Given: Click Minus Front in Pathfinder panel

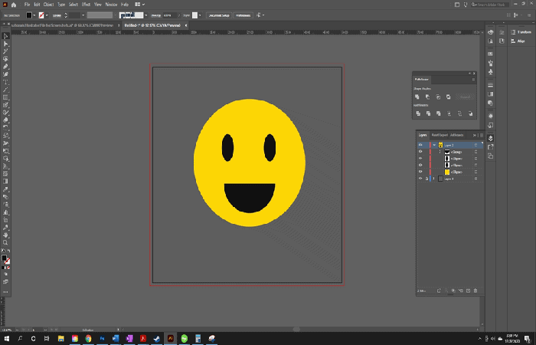Looking at the screenshot, I should click(427, 97).
